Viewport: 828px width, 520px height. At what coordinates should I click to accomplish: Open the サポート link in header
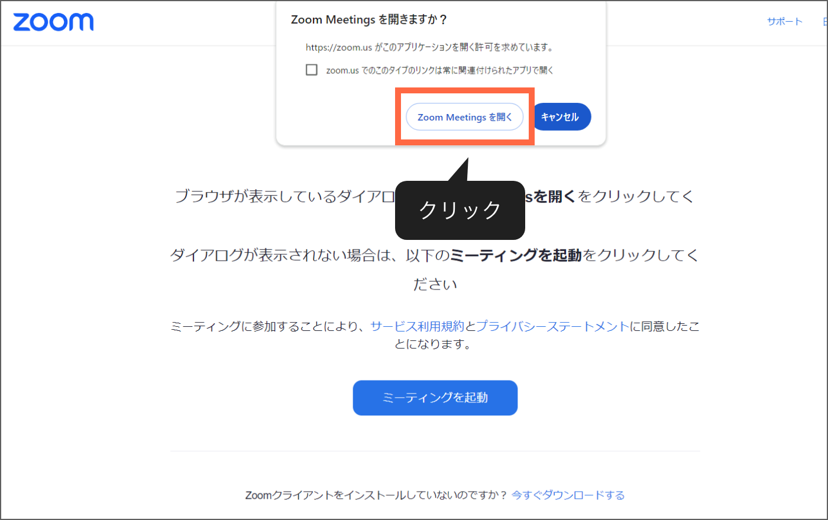coord(785,21)
